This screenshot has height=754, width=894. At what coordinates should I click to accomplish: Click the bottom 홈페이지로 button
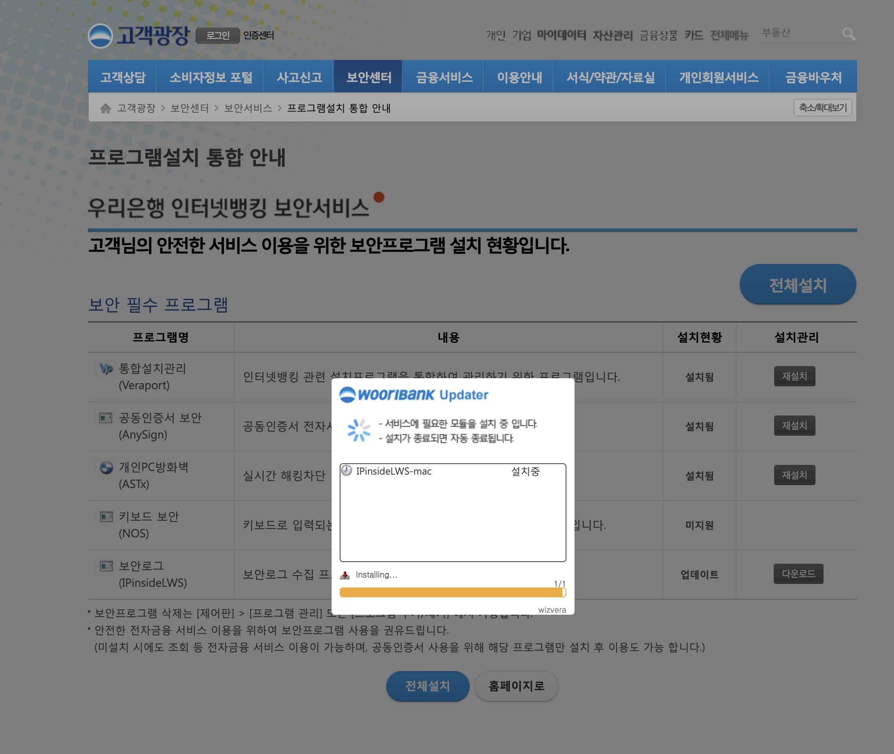tap(516, 686)
